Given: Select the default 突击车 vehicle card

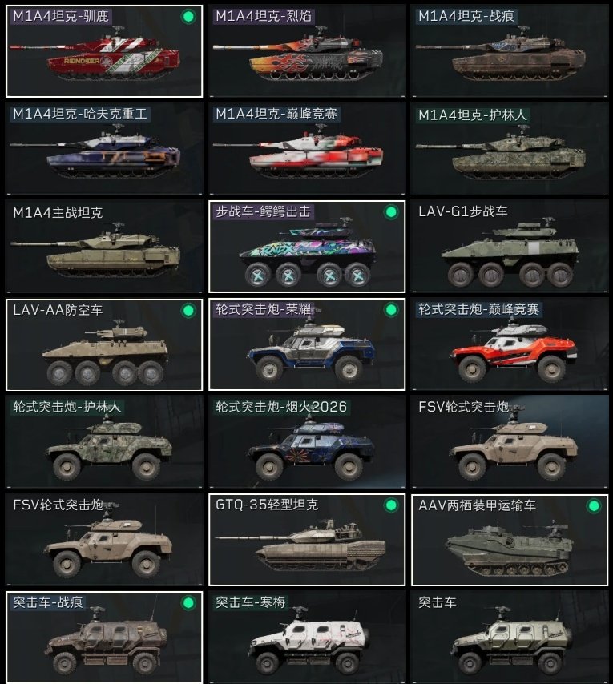Looking at the screenshot, I should [x=510, y=638].
